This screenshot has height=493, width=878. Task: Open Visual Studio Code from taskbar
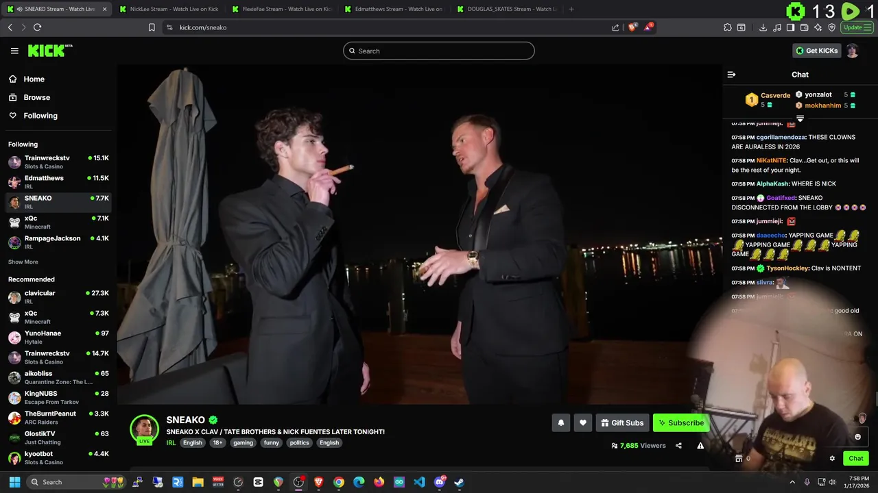tap(419, 482)
